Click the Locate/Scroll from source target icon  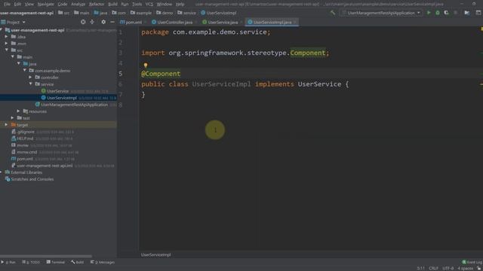(x=83, y=22)
